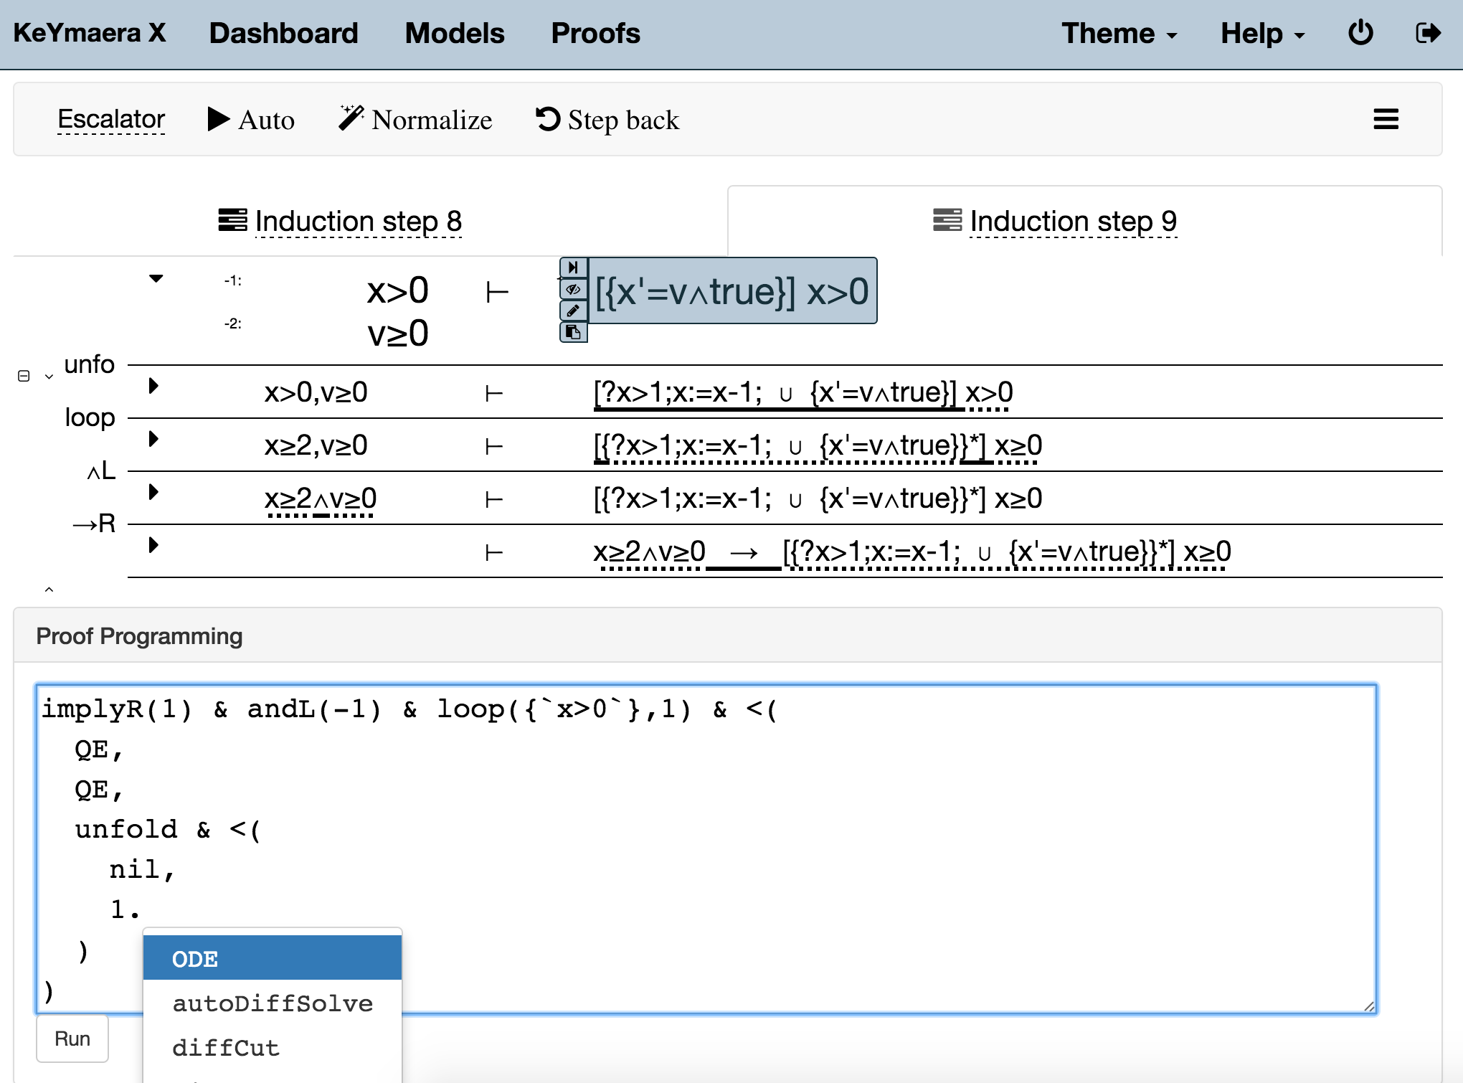1463x1083 pixels.
Task: Click the copy icon below the pencil
Action: (573, 332)
